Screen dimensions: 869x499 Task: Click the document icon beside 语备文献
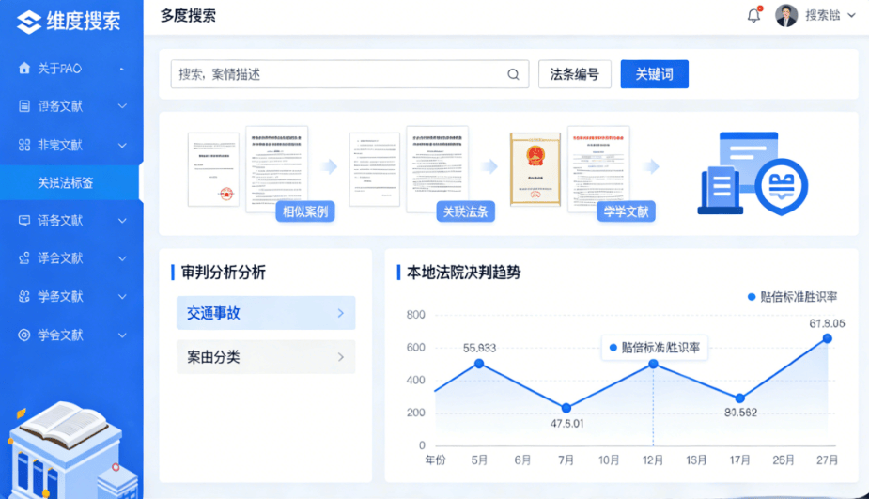24,106
